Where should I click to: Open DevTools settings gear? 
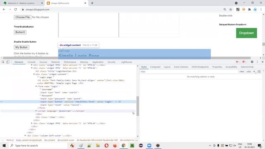[252, 62]
